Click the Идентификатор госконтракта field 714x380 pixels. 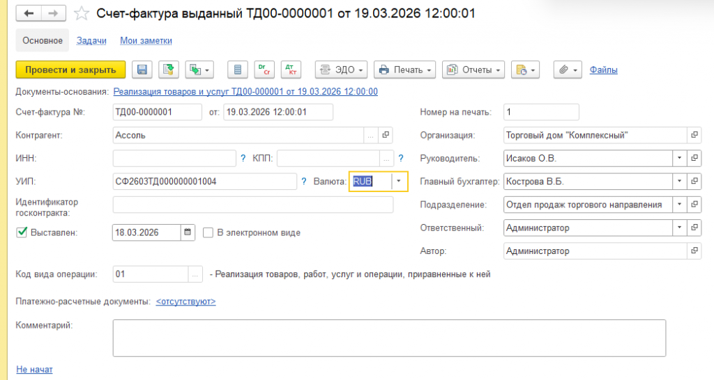click(x=252, y=205)
